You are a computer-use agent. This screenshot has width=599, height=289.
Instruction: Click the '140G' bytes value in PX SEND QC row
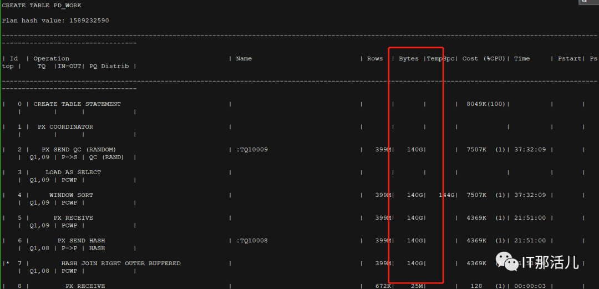(x=415, y=149)
